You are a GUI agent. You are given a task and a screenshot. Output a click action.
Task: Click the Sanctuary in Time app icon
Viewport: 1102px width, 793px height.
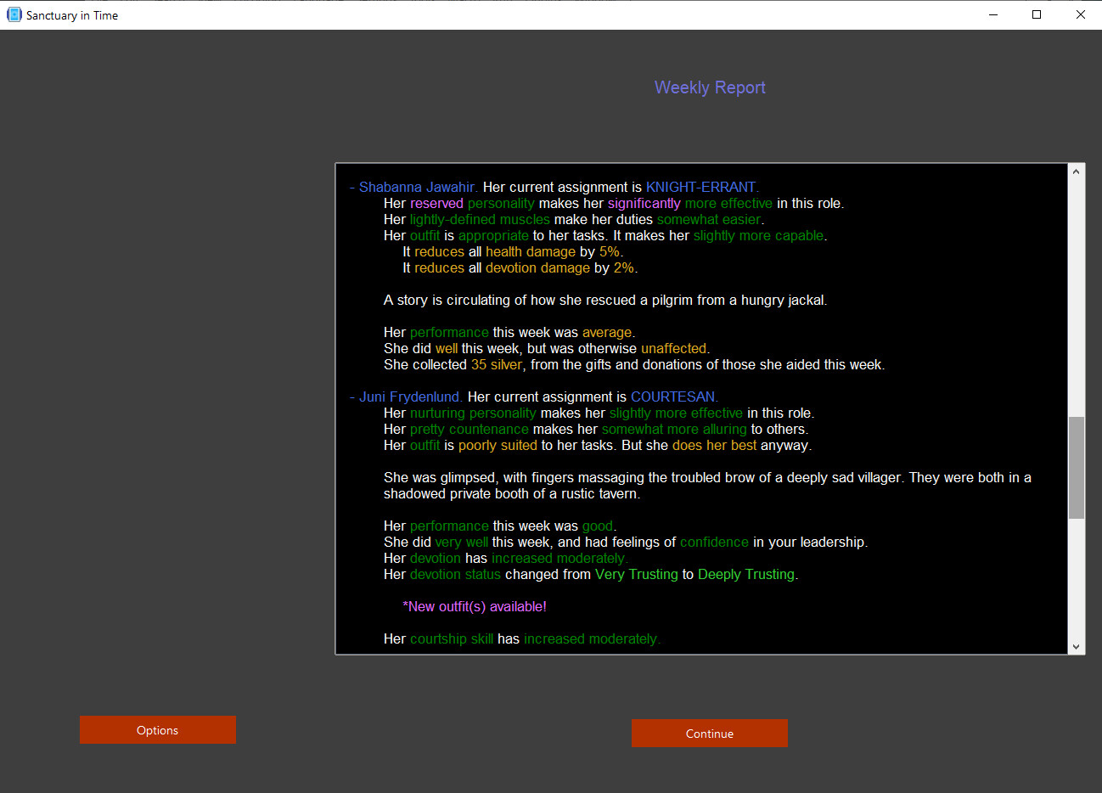(x=14, y=14)
